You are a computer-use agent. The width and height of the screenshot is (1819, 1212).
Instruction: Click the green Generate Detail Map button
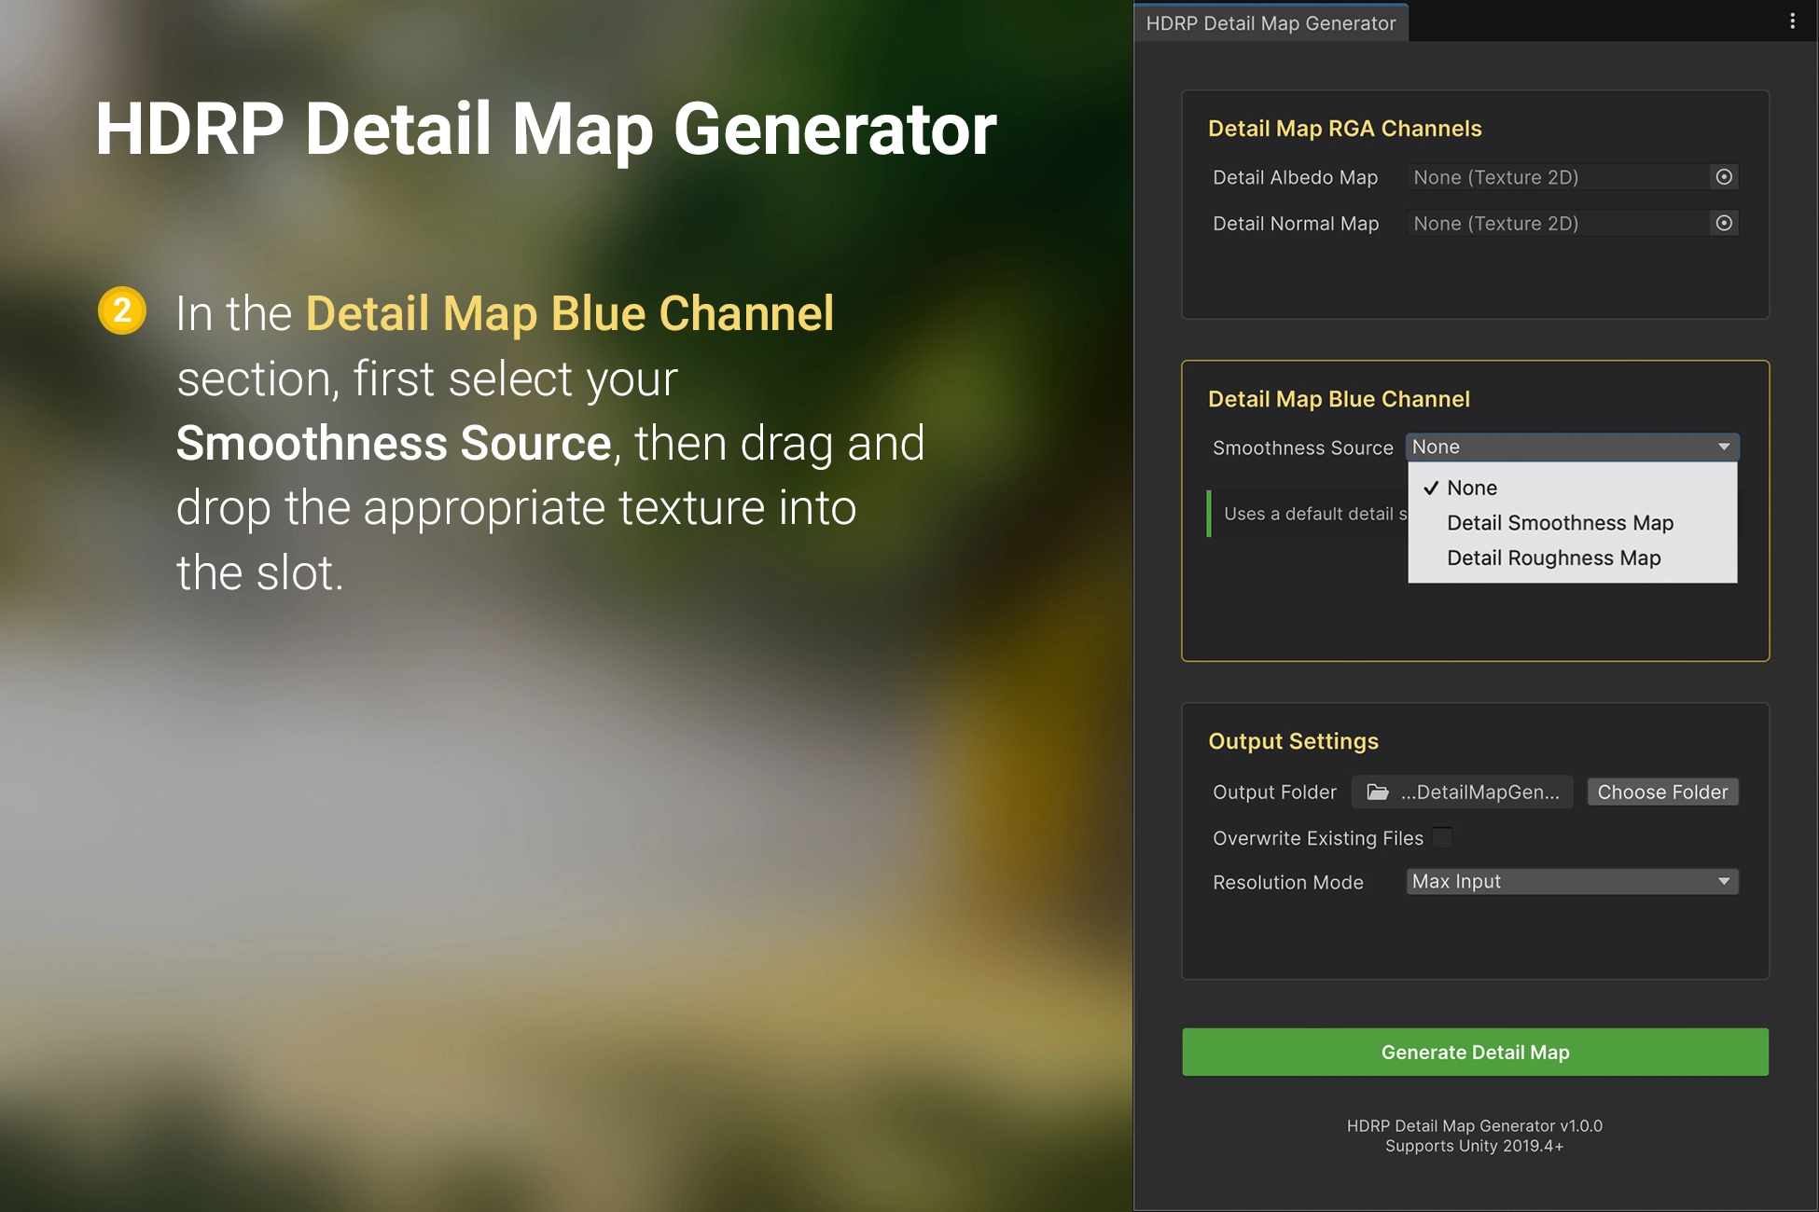(1475, 1052)
